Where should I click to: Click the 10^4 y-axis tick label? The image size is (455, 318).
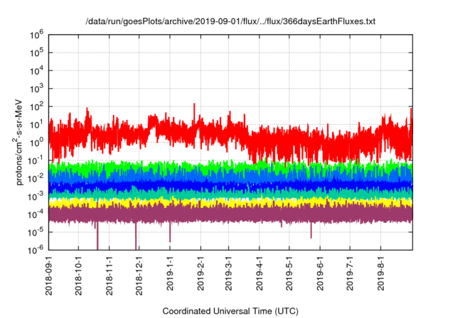(36, 70)
